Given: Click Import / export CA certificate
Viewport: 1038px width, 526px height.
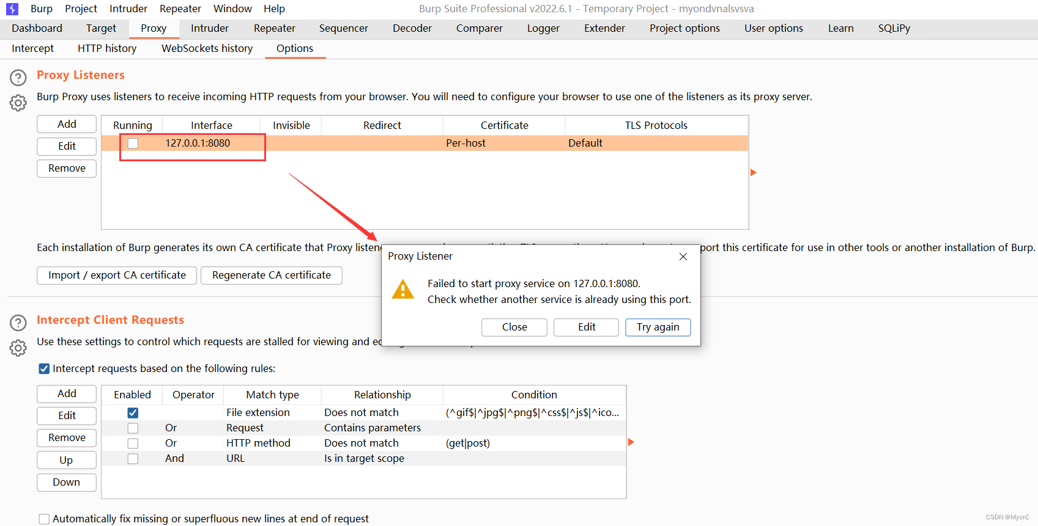Looking at the screenshot, I should tap(117, 275).
